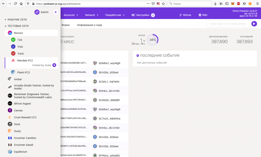Open the browser downloads panel

coord(215,3)
